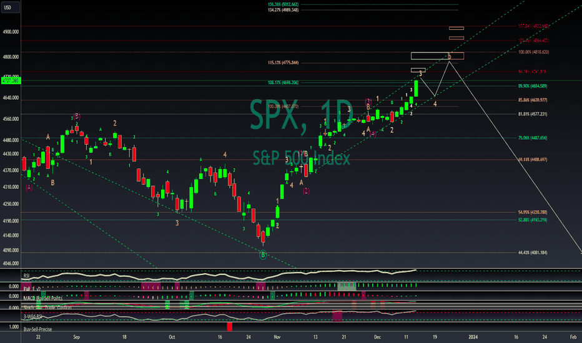Image resolution: width=582 pixels, height=343 pixels.
Task: Click the green 4707.080 current price label
Action: (11, 80)
